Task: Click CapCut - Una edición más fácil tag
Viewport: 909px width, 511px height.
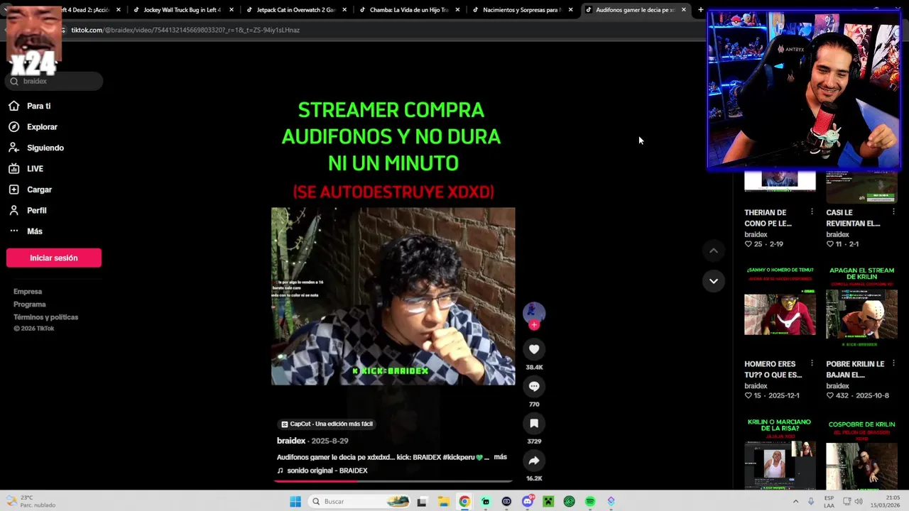Action: 327,424
